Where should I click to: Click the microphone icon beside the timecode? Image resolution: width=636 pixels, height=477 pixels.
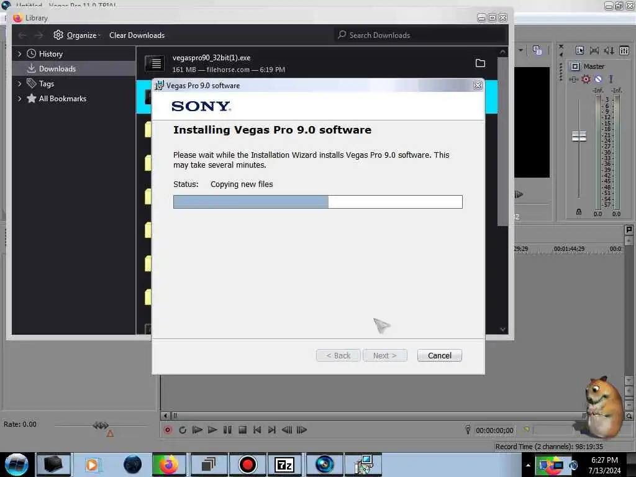(468, 430)
